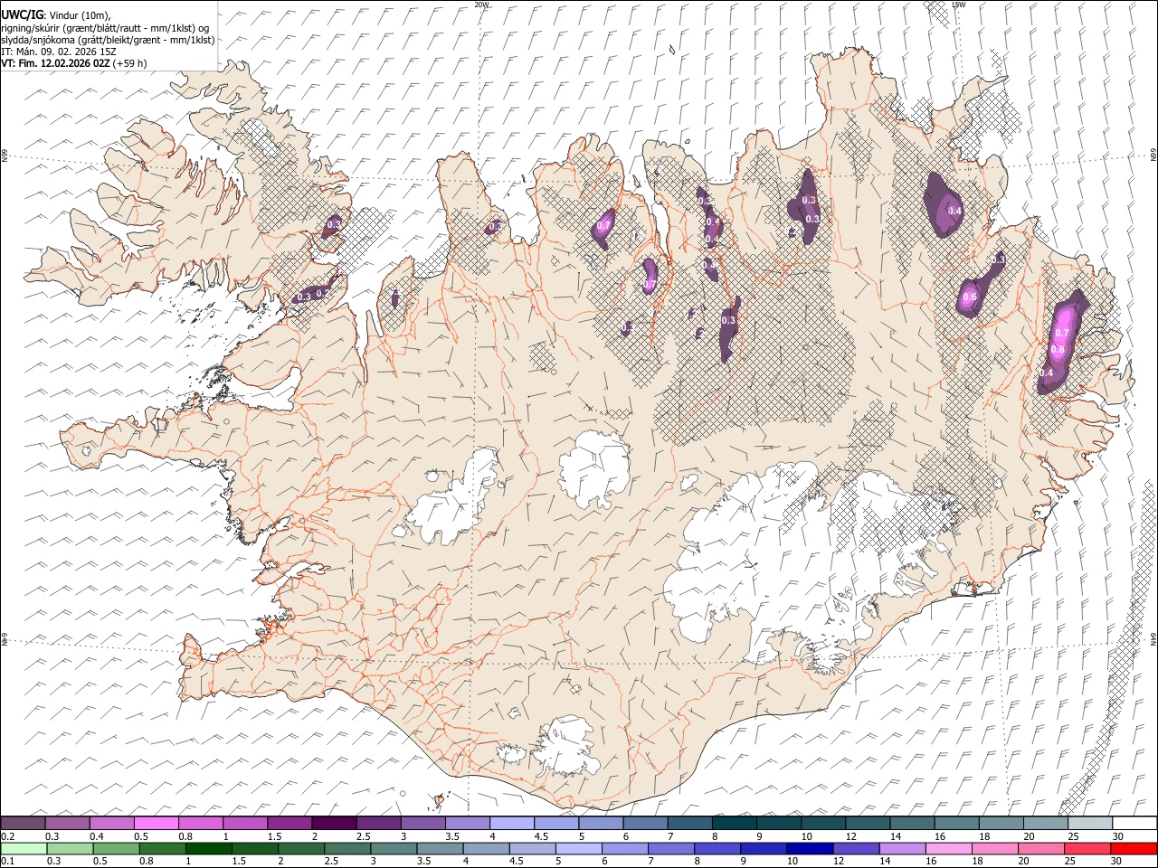1158x868 pixels.
Task: Pick the 1–1.5 darkest green swatch in lower legend
Action: 209,848
